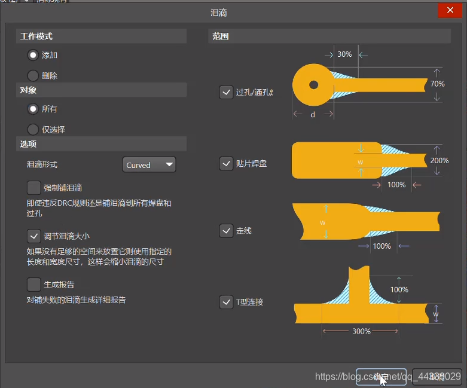Click the 100% value on T-junction diagram
The height and width of the screenshot is (388, 467).
[x=399, y=289]
